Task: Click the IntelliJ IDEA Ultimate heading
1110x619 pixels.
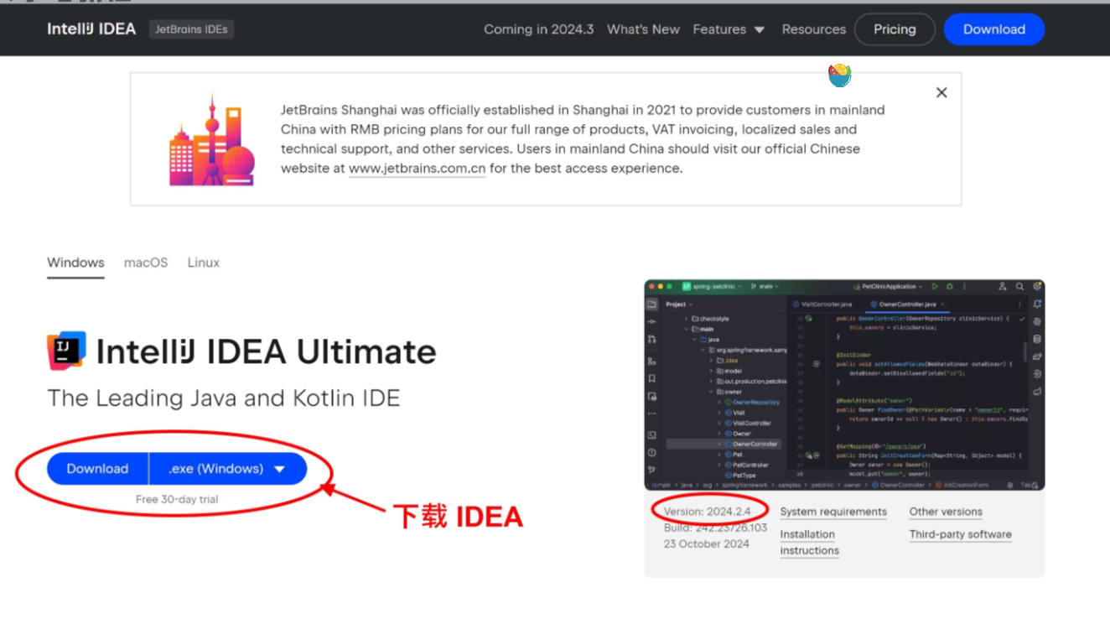Action: (x=267, y=352)
